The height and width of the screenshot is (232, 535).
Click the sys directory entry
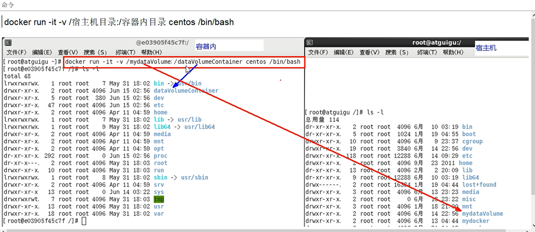coord(159,192)
